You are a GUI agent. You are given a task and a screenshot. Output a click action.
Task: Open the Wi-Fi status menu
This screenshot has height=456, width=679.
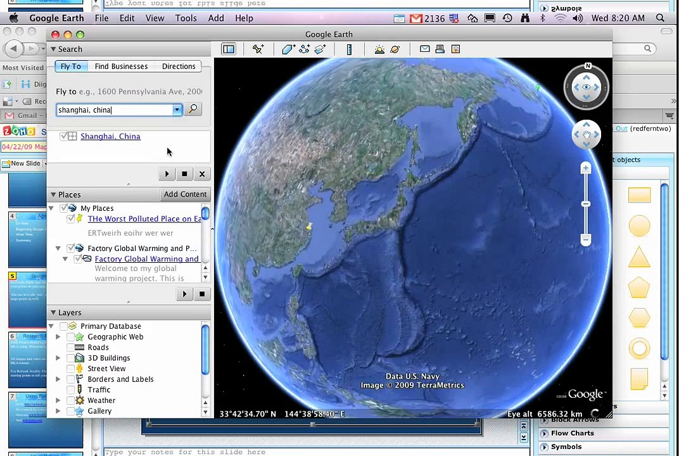tap(561, 18)
